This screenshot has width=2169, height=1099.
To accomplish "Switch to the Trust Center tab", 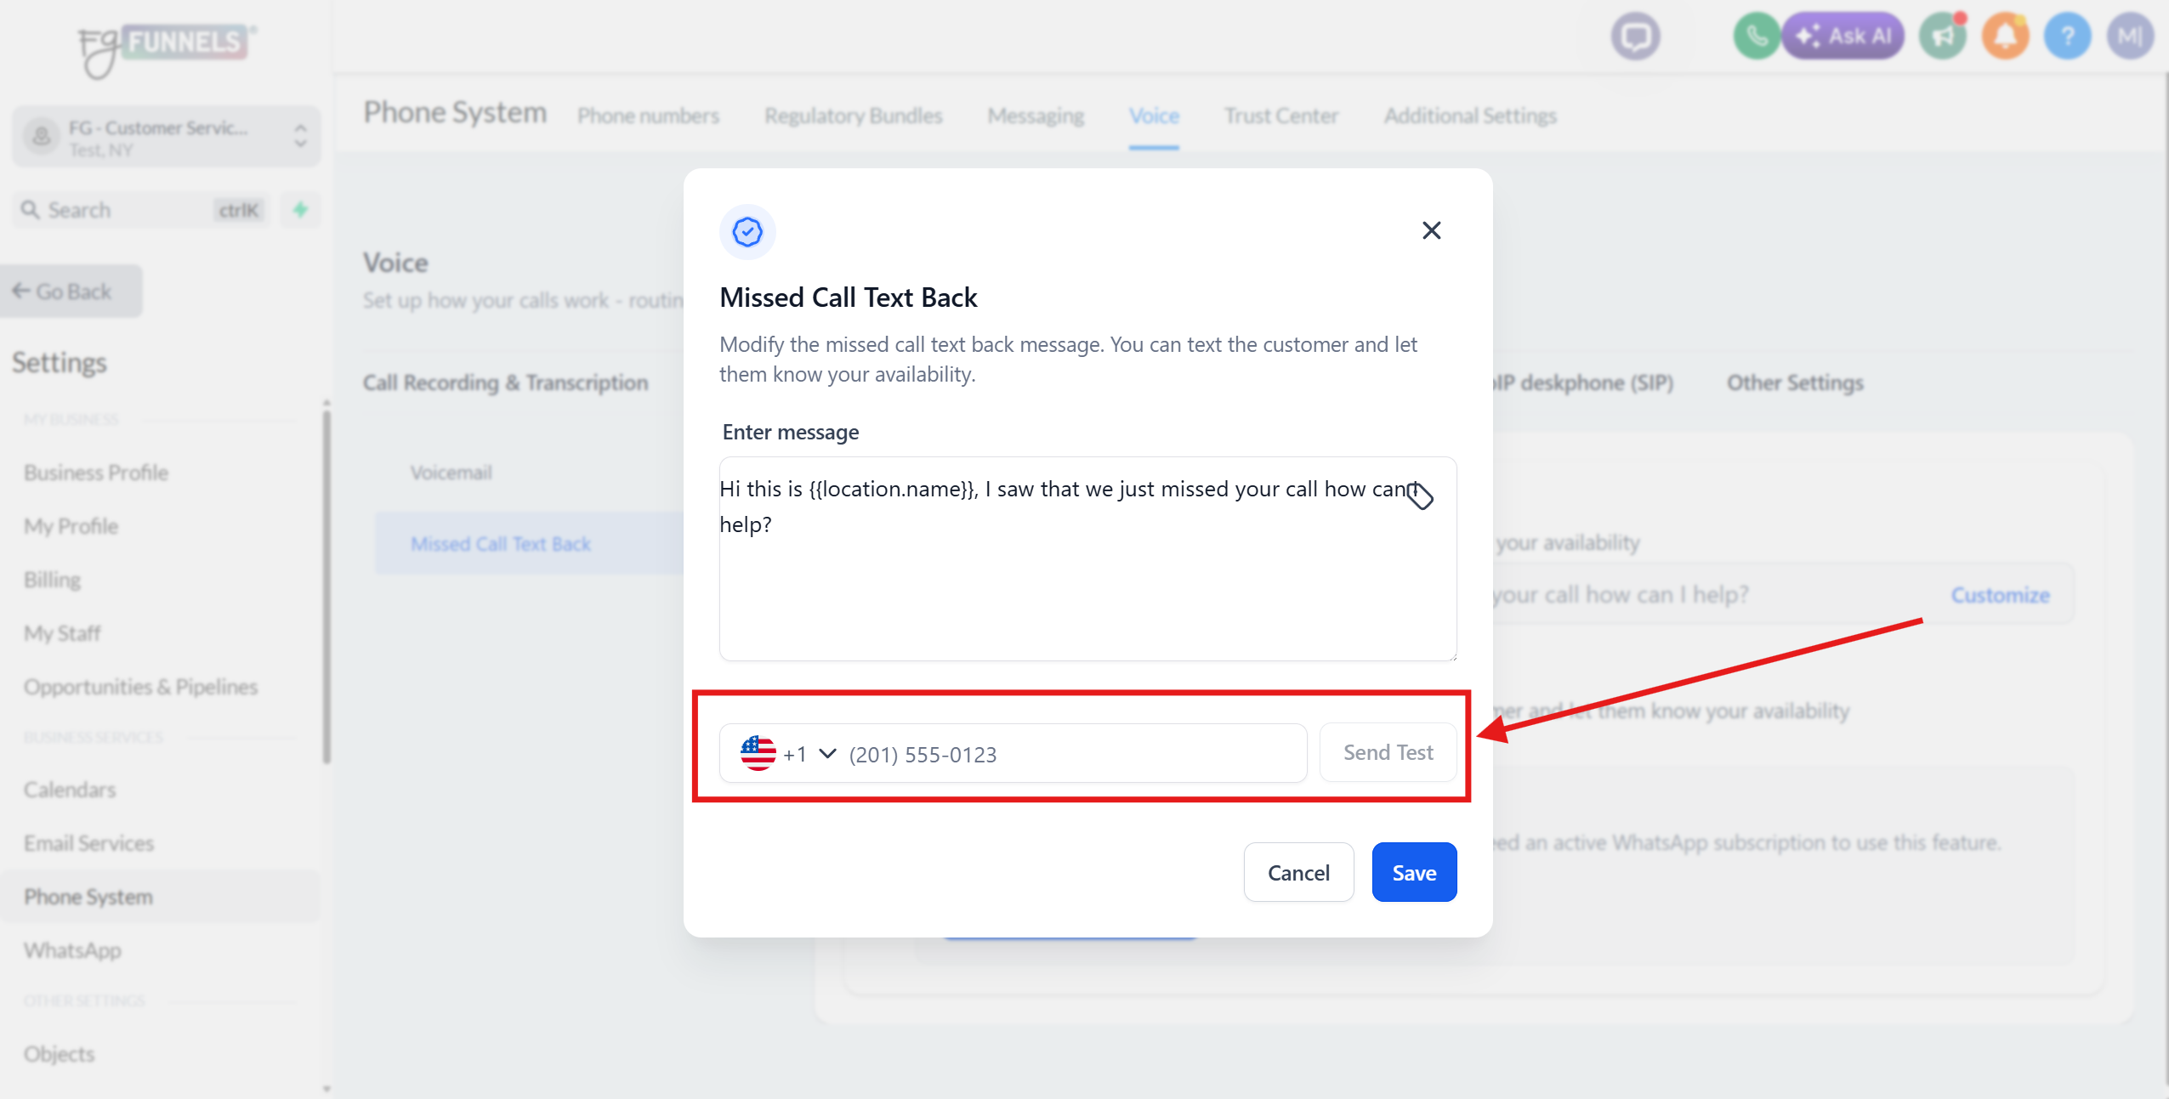I will click(1280, 116).
